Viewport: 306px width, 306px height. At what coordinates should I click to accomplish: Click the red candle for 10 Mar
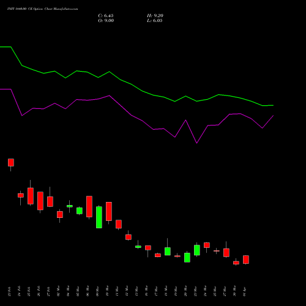pyautogui.click(x=109, y=211)
